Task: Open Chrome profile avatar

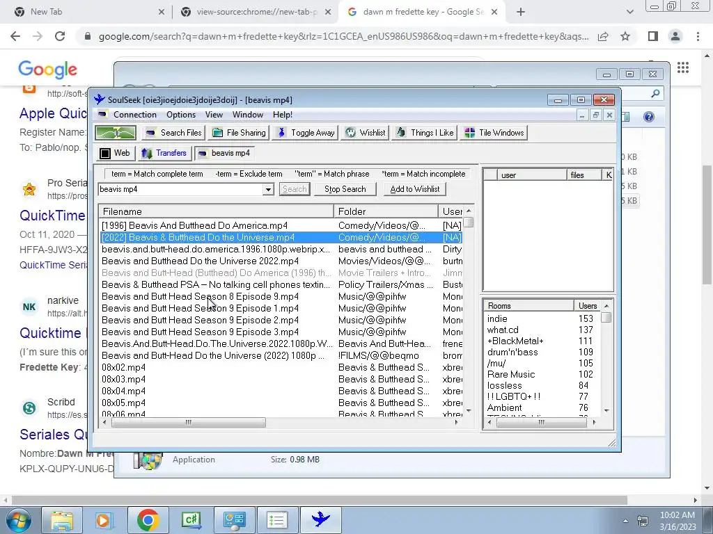Action: [x=675, y=36]
